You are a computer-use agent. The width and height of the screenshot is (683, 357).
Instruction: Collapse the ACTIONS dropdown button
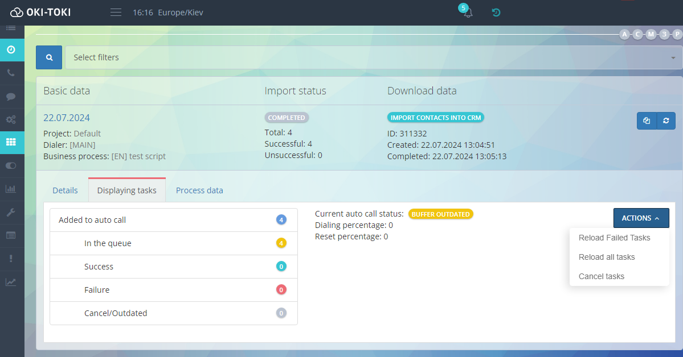641,218
